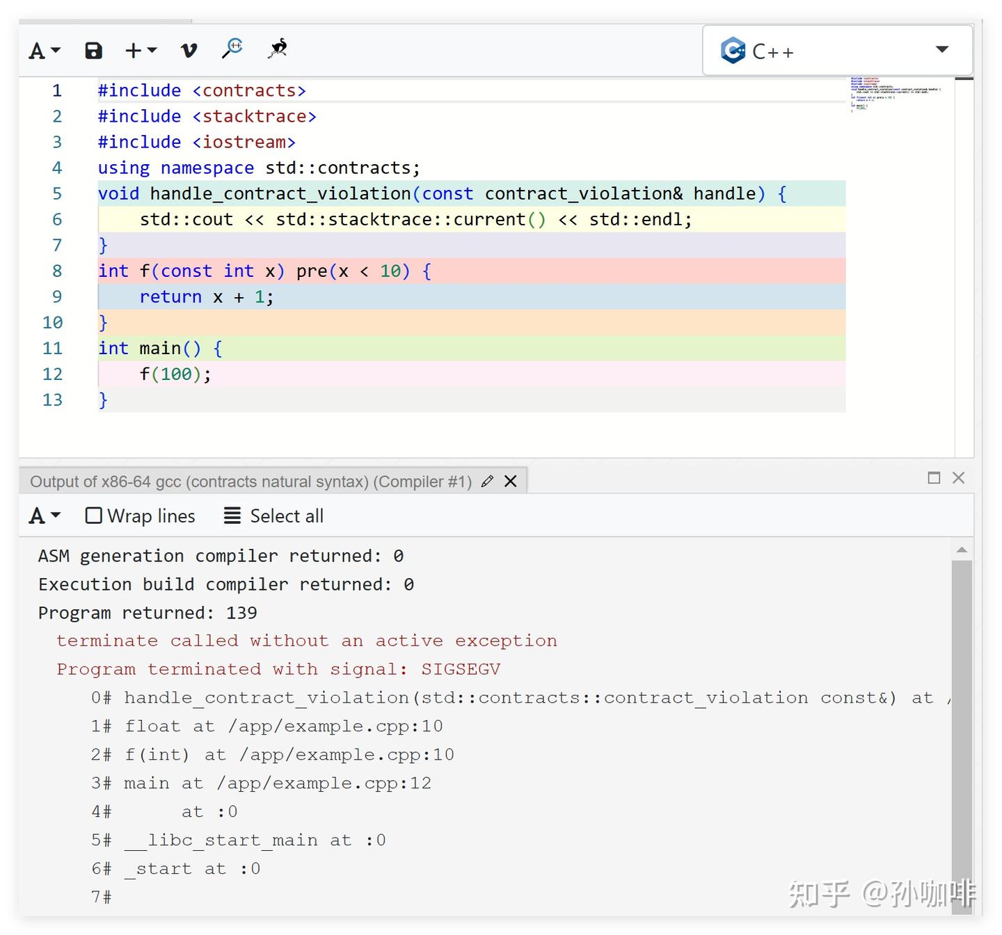Open code in Quick Bench via ostrich icon
1002x935 pixels.
click(276, 49)
